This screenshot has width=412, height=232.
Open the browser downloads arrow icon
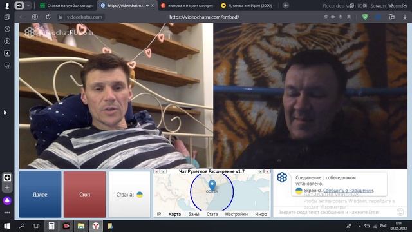click(x=405, y=17)
